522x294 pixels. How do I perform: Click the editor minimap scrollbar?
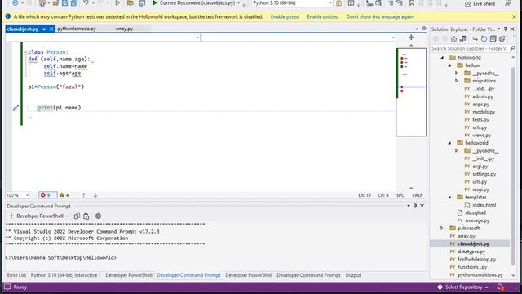pos(411,92)
